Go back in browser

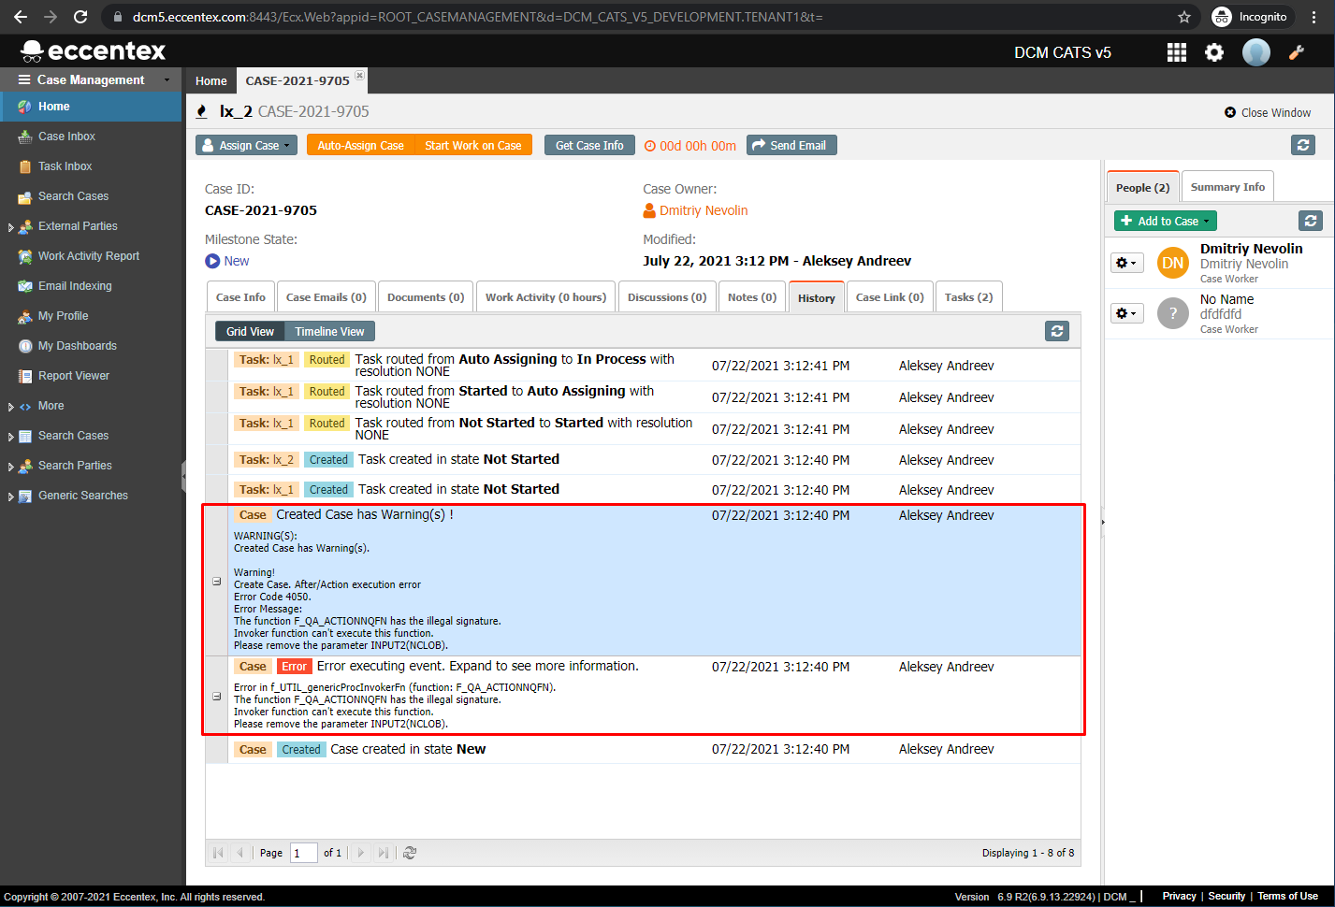pyautogui.click(x=21, y=17)
